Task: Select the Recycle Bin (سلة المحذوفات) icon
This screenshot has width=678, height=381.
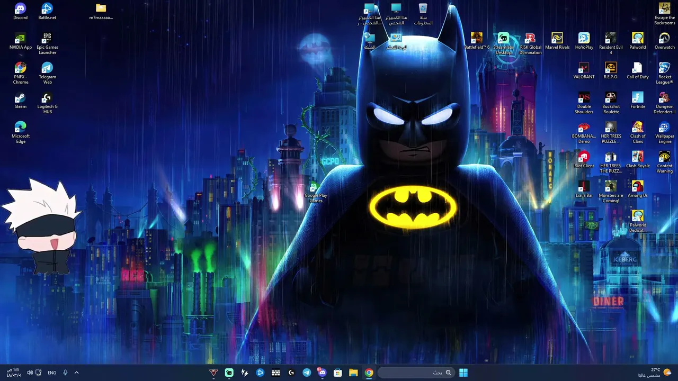Action: point(423,14)
